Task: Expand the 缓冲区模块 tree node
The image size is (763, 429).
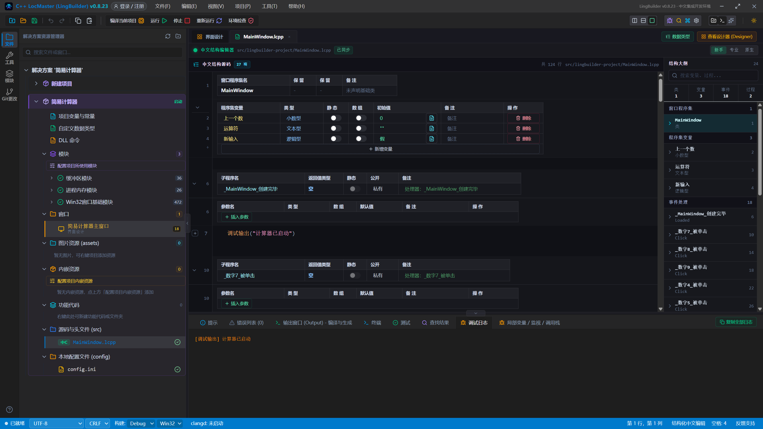Action: (x=52, y=178)
